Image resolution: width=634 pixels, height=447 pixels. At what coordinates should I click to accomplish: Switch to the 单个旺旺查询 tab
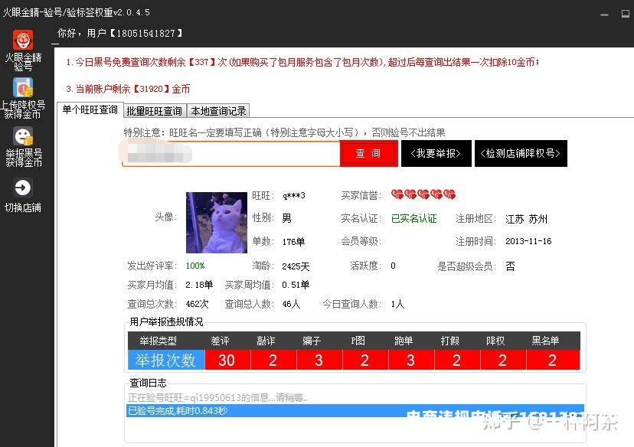click(x=90, y=110)
